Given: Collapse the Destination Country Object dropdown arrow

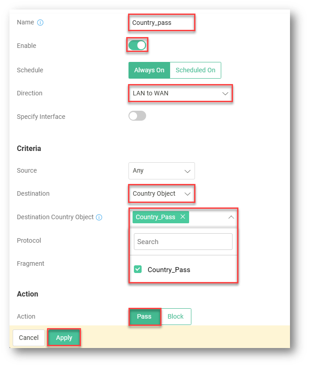Looking at the screenshot, I should (231, 217).
